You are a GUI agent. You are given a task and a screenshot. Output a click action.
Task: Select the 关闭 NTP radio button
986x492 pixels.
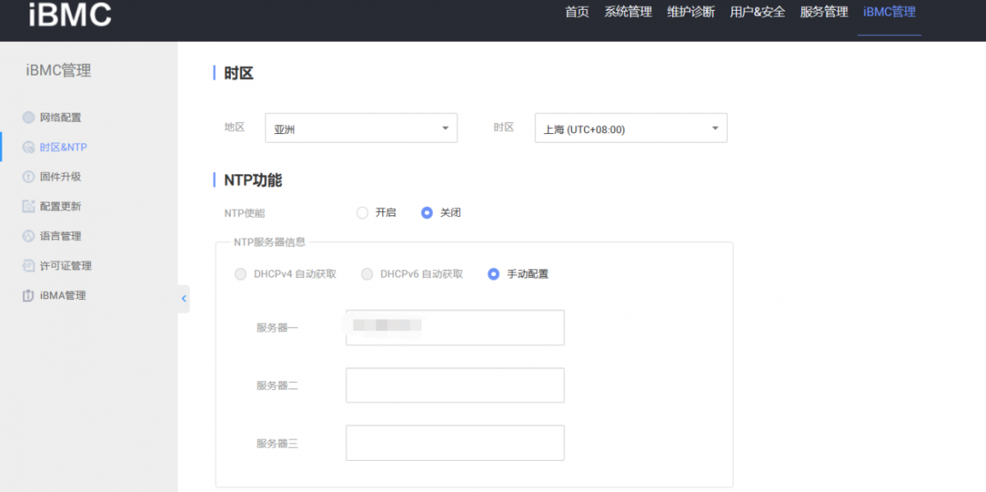tap(426, 213)
